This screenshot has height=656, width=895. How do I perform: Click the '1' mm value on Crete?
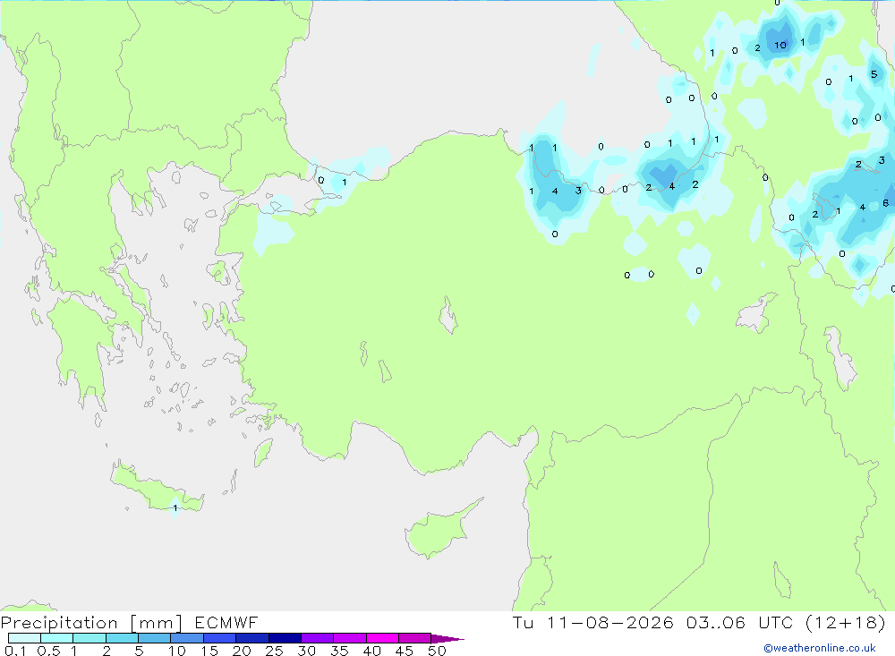pyautogui.click(x=175, y=507)
